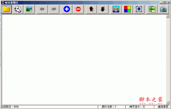Image resolution: width=171 pixels, height=109 pixels.
Task: Click the blue network thumbnails icon
Action: pos(139,9)
